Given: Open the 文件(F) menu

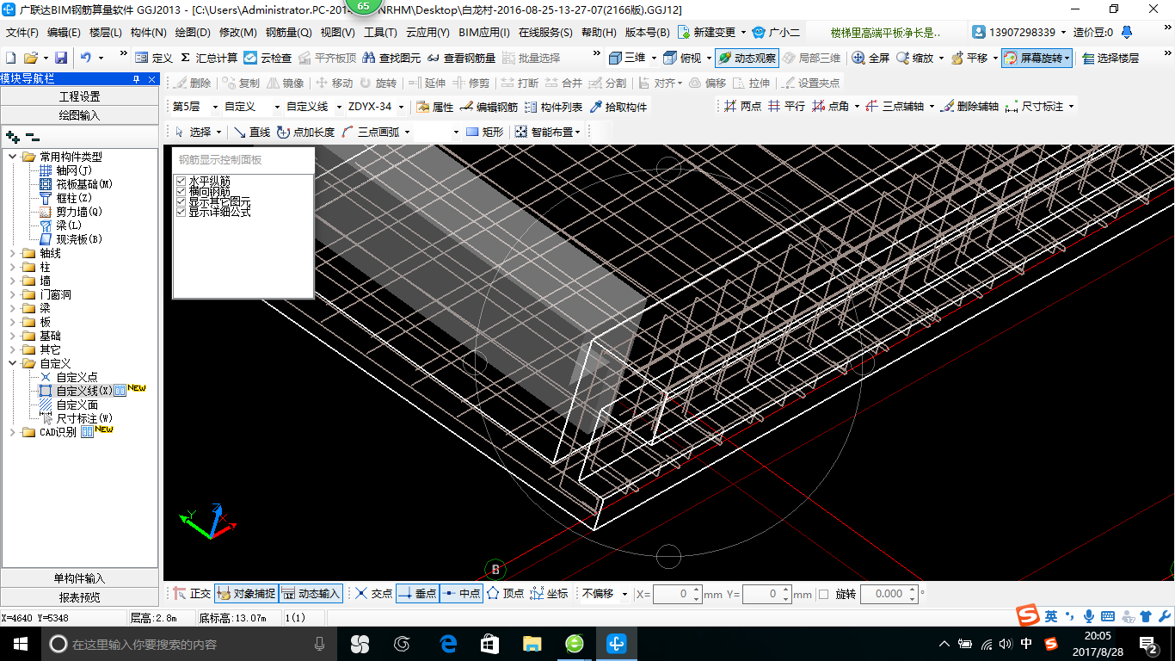Looking at the screenshot, I should [x=22, y=33].
